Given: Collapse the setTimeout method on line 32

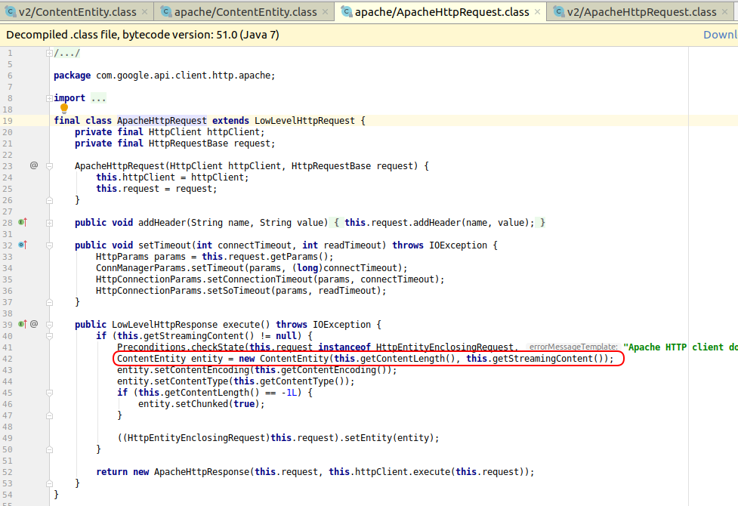Looking at the screenshot, I should pos(49,245).
